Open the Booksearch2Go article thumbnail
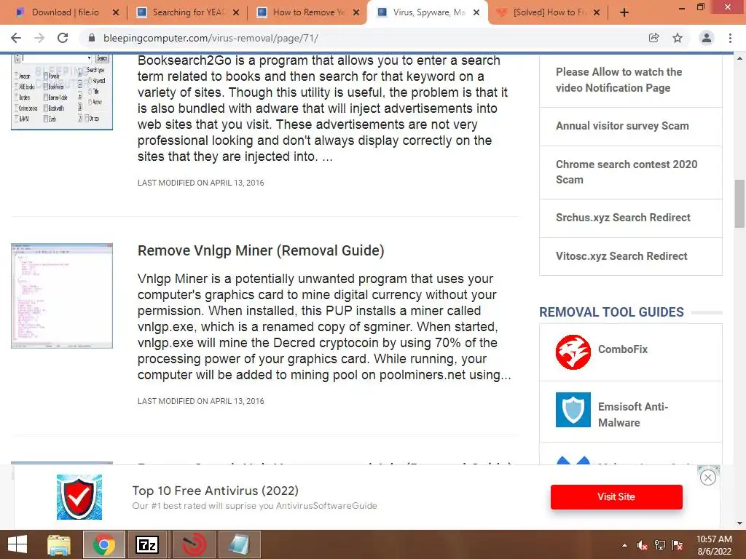 point(62,91)
